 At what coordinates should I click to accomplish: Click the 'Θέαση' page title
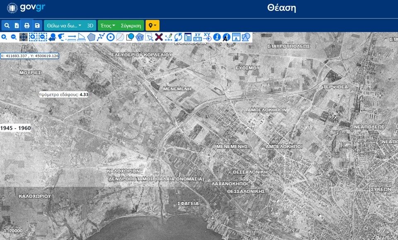point(282,8)
